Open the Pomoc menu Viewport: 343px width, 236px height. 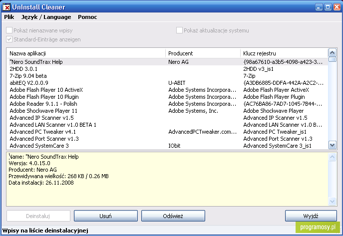tap(87, 17)
